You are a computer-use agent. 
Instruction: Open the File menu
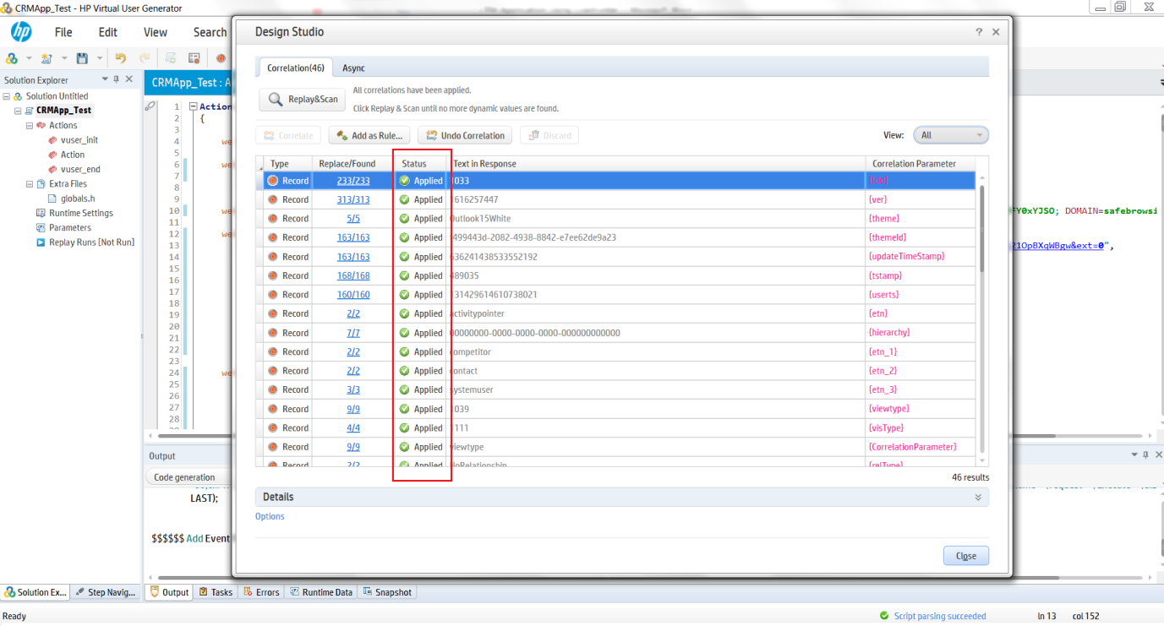pos(63,32)
